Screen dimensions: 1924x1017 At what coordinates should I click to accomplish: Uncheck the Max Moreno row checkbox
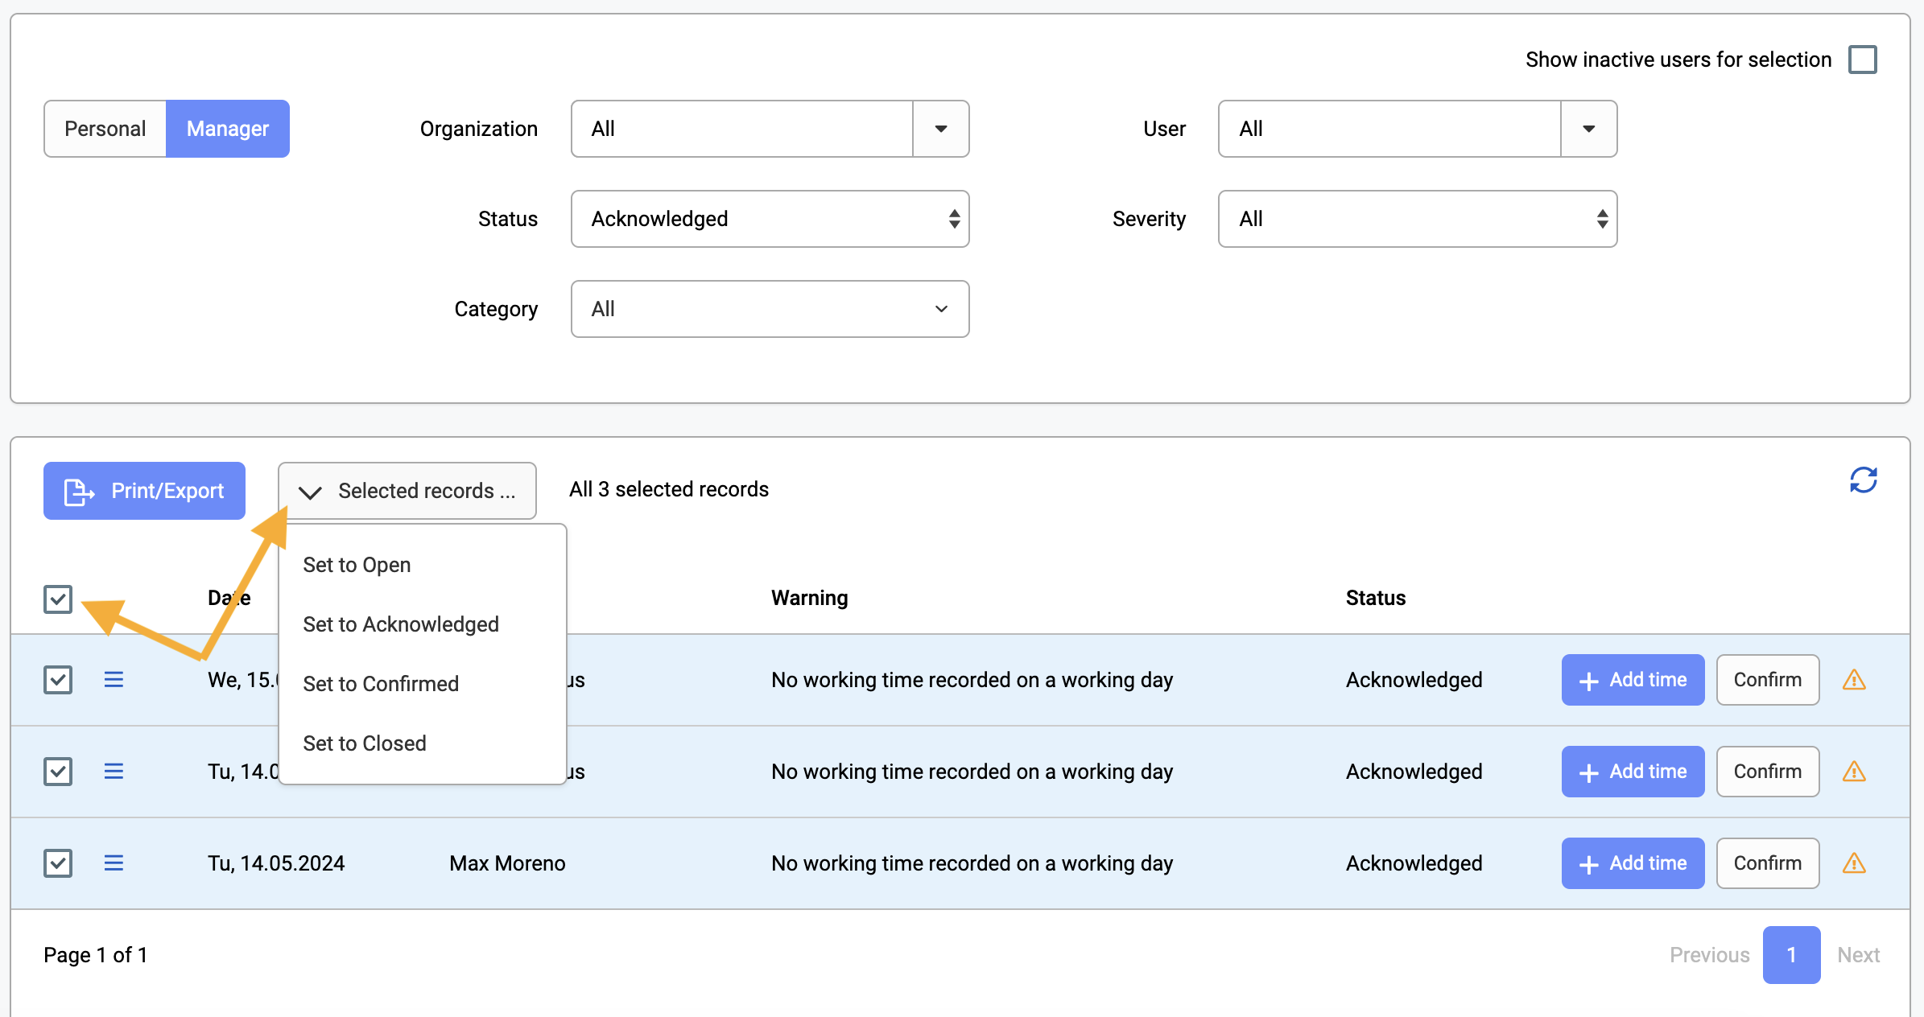tap(58, 863)
